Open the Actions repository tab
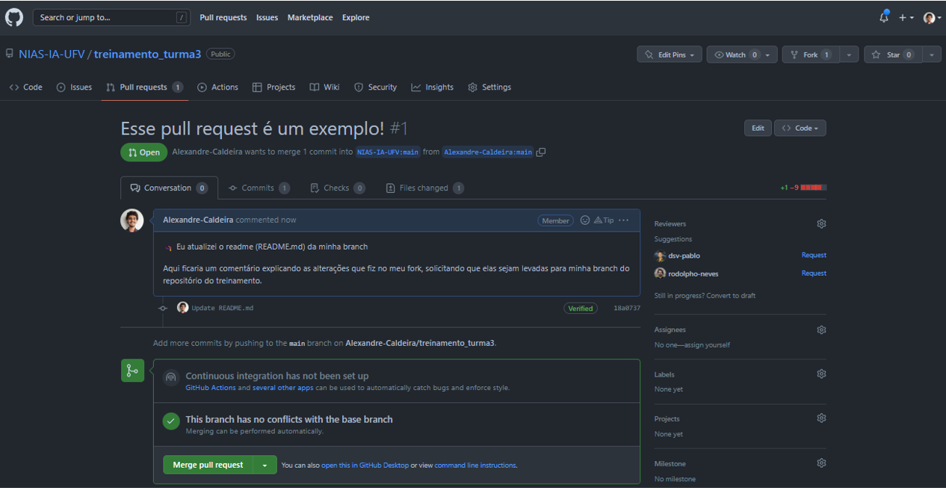The image size is (946, 488). click(x=217, y=87)
